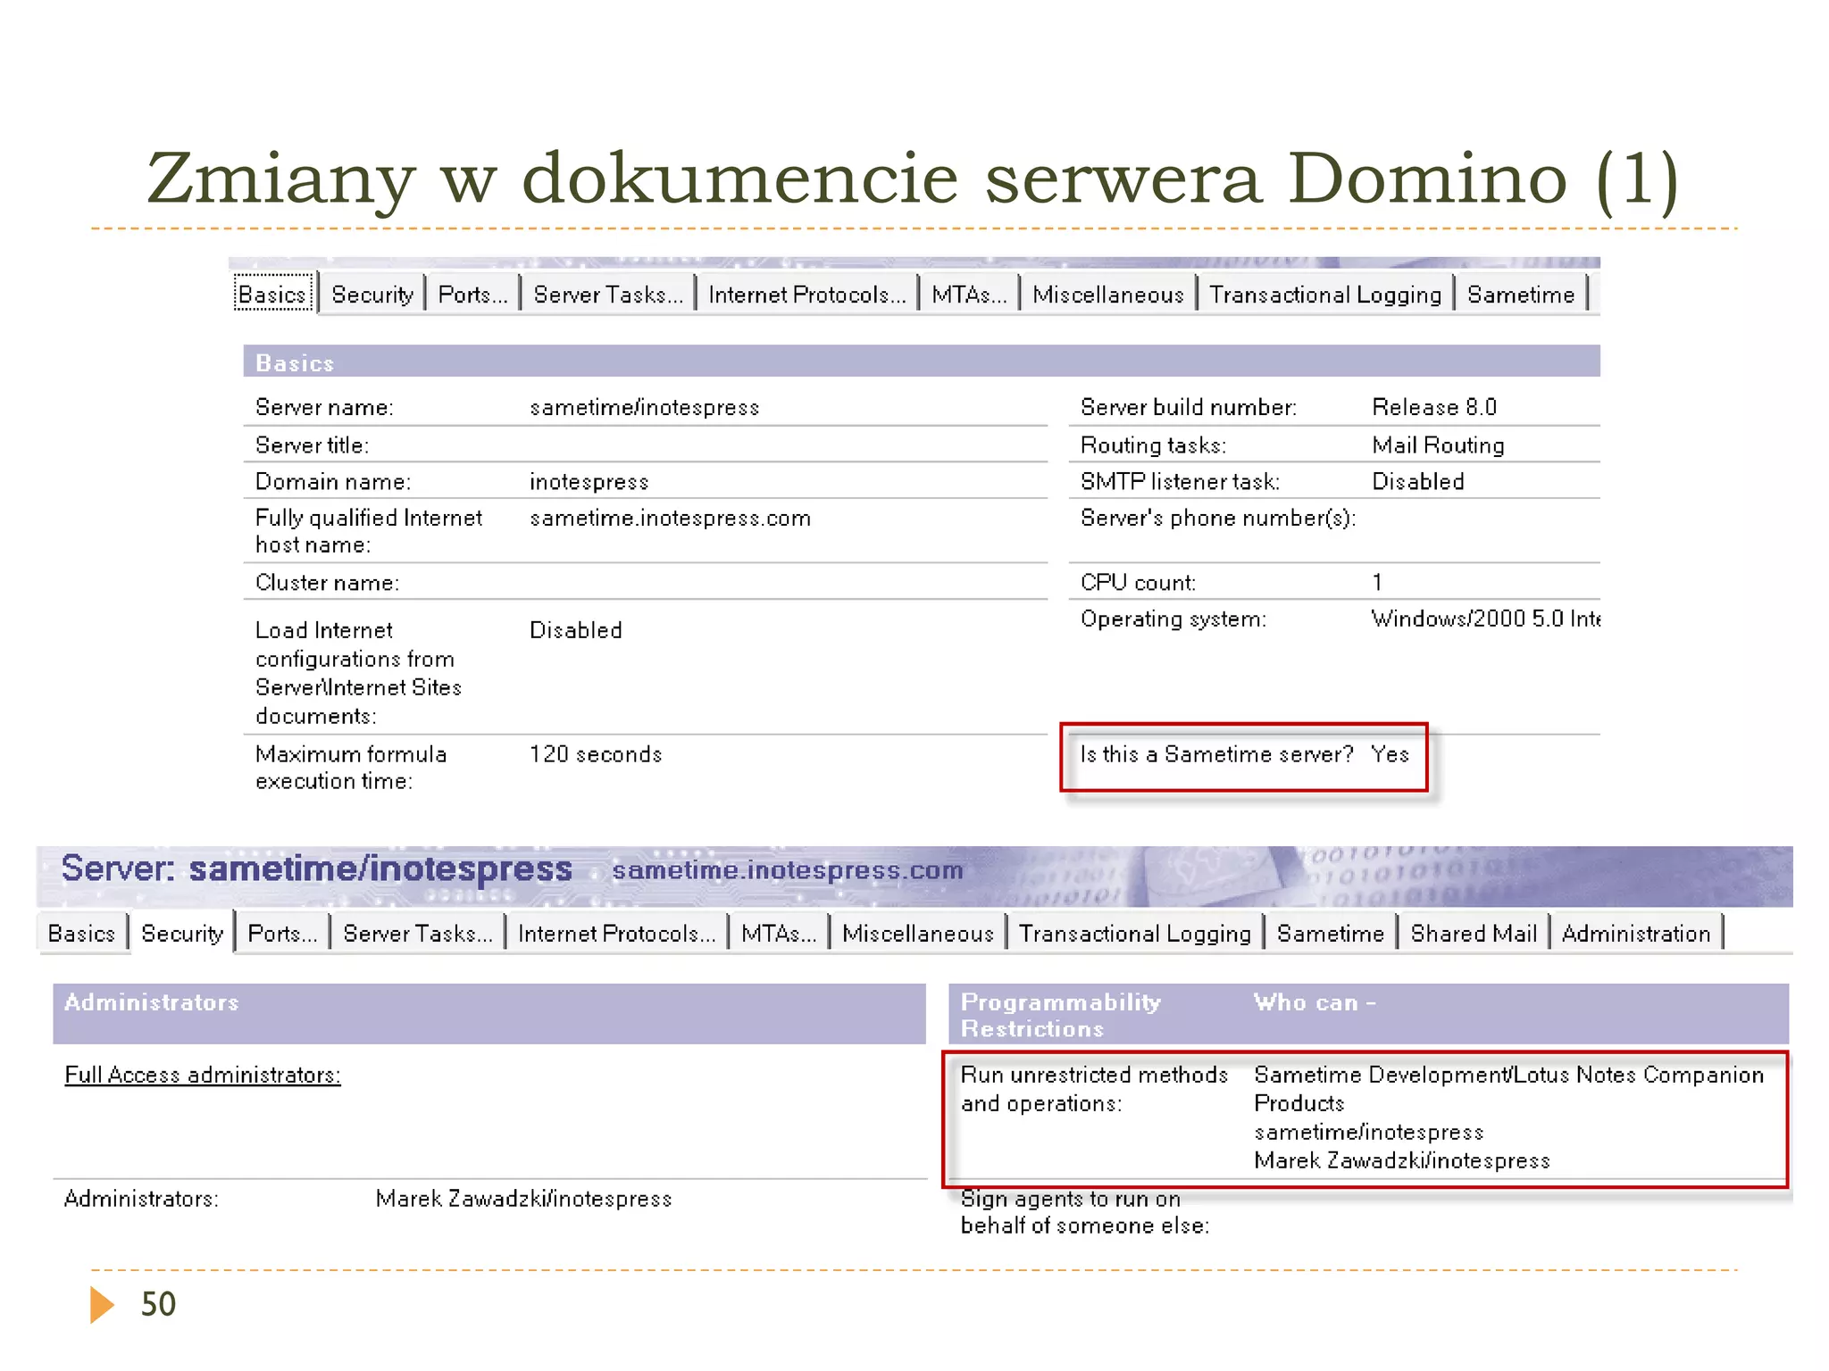Click the Server: sametime/inotespress title
The width and height of the screenshot is (1829, 1371).
[x=316, y=868]
